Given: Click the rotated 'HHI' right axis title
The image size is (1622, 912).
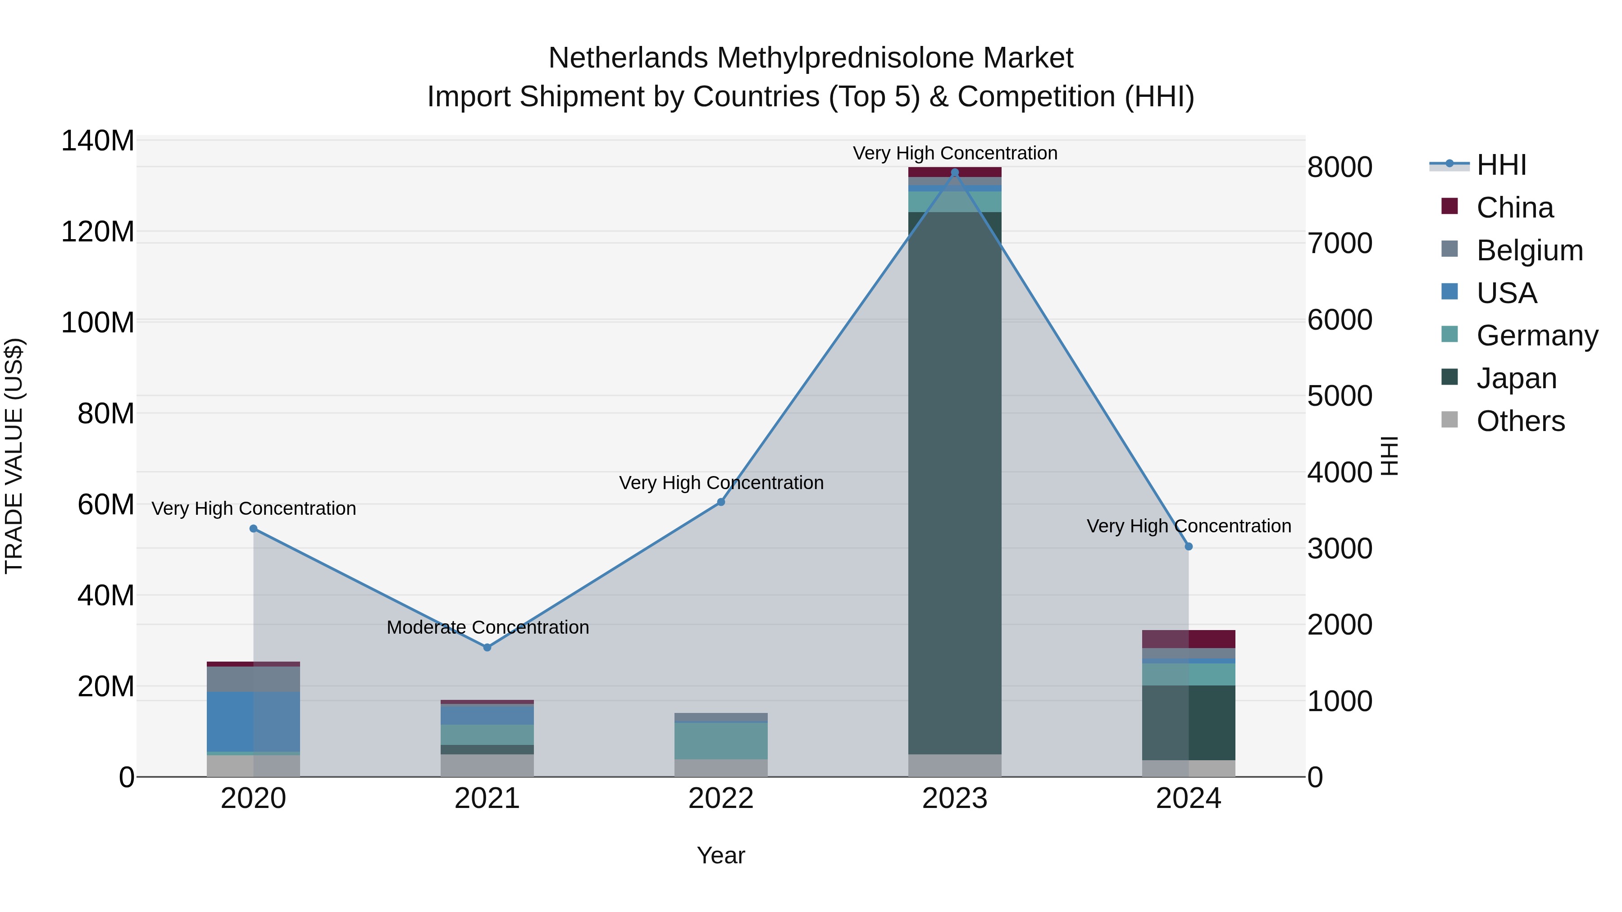Looking at the screenshot, I should tap(1389, 456).
